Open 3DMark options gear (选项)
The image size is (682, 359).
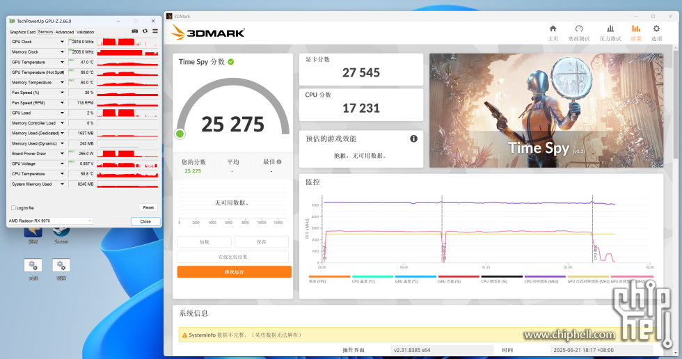coord(656,33)
